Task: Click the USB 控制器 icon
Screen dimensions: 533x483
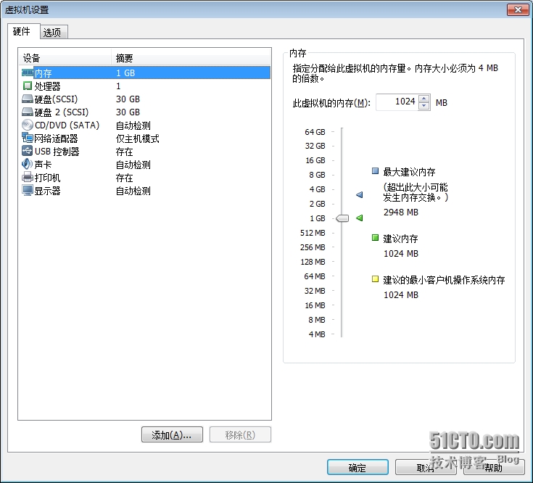Action: click(28, 151)
